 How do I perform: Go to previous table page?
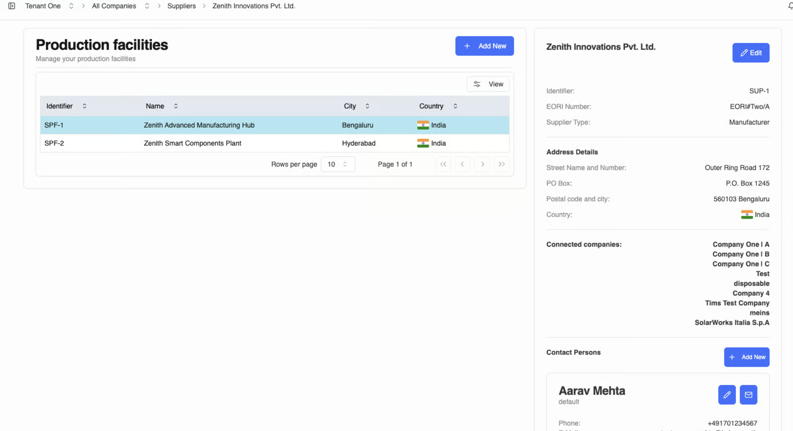[462, 164]
